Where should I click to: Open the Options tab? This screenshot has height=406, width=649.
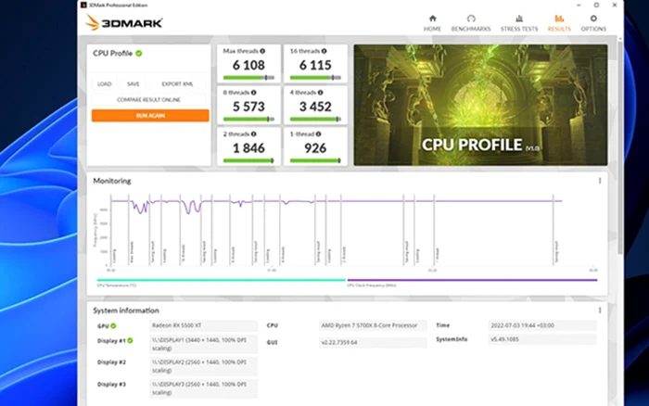pyautogui.click(x=593, y=23)
